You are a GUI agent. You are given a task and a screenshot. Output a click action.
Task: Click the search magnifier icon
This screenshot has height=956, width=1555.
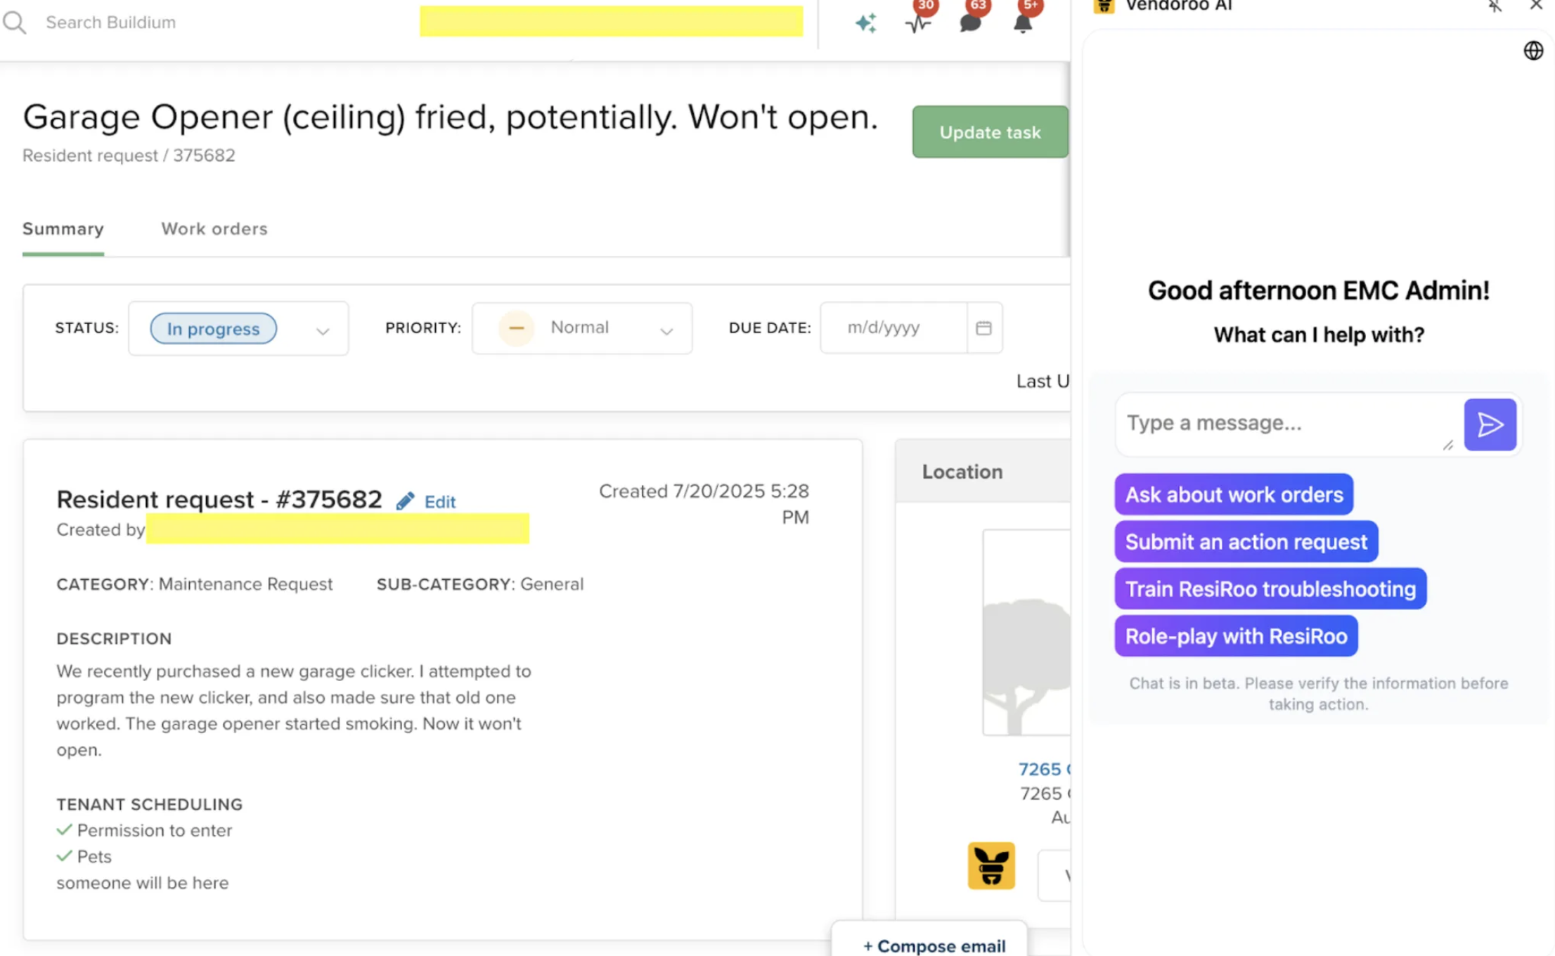(x=15, y=22)
